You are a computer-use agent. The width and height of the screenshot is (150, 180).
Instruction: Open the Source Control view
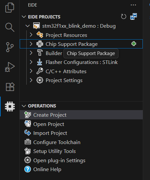[x=10, y=47]
